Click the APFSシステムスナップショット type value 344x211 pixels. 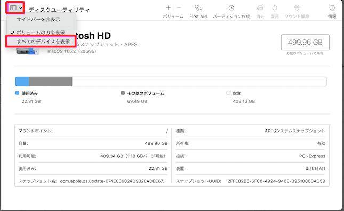(295, 131)
